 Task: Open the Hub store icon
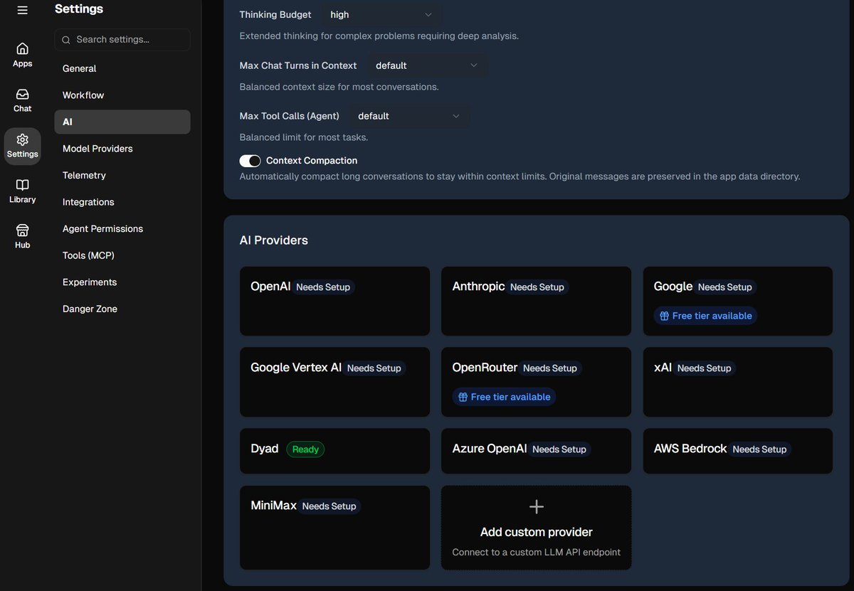(x=22, y=230)
